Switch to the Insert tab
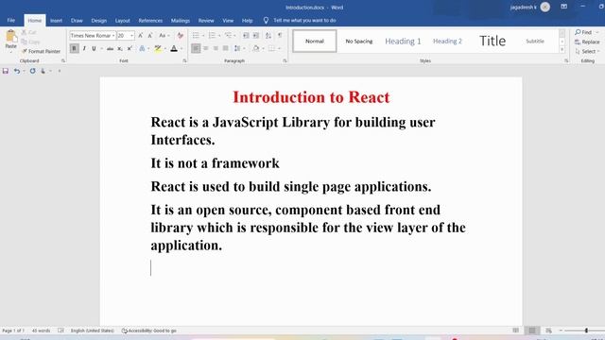 pyautogui.click(x=56, y=21)
